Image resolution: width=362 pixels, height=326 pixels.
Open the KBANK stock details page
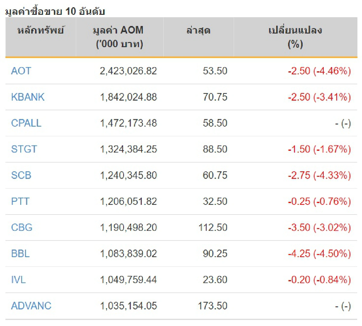[x=28, y=97]
